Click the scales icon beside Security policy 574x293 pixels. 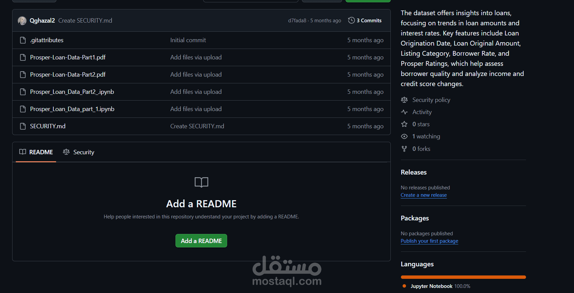point(404,100)
